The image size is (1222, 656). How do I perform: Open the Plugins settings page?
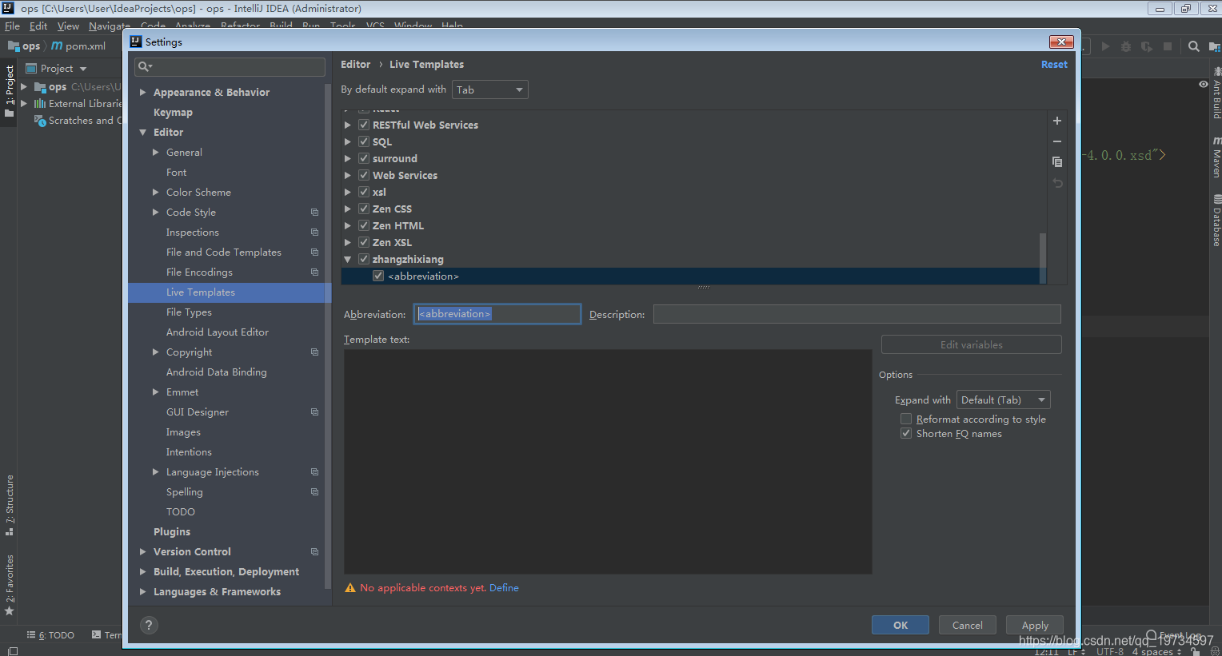[x=172, y=532]
